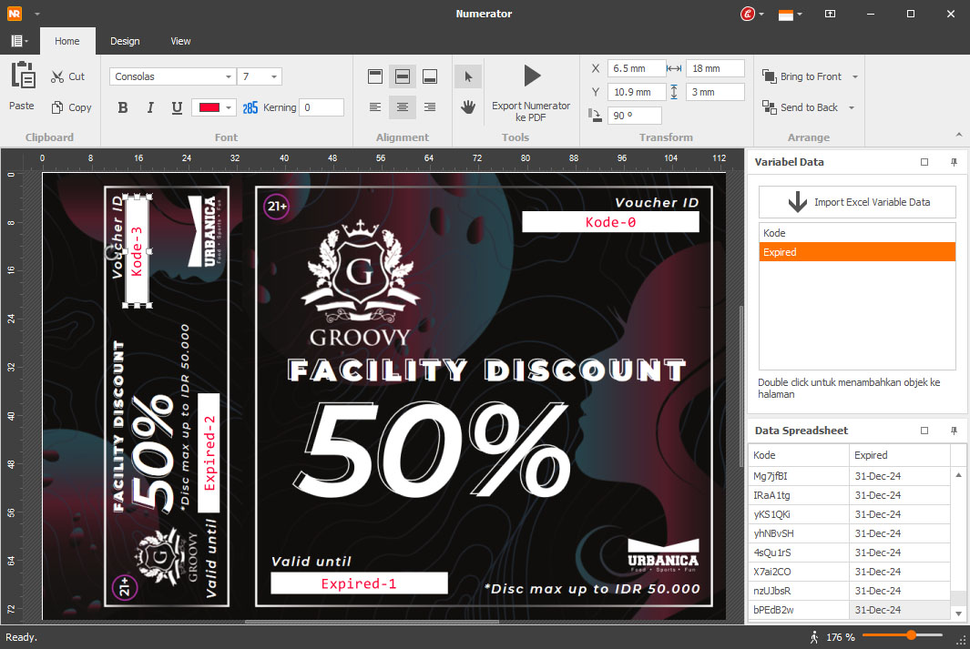The width and height of the screenshot is (970, 649).
Task: Activate the hand pan tool
Action: [468, 107]
